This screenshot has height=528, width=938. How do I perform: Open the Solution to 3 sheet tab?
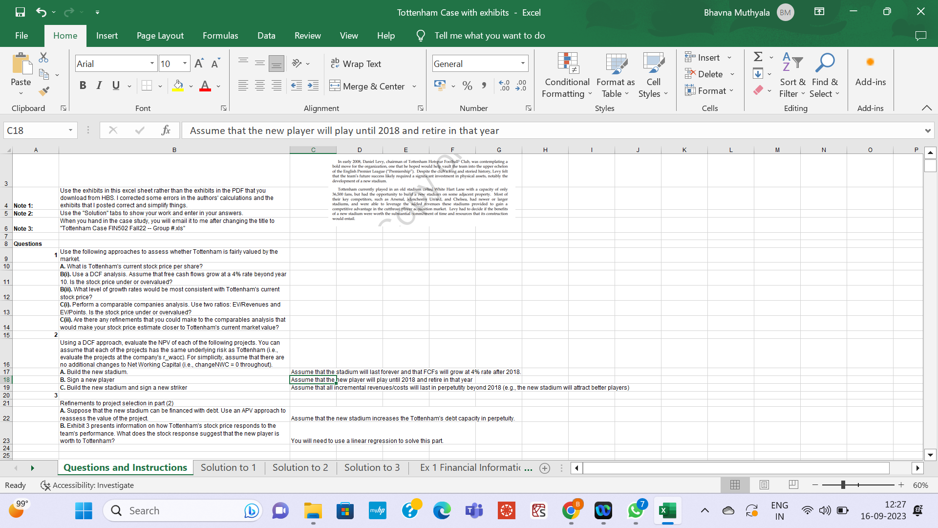pos(372,468)
